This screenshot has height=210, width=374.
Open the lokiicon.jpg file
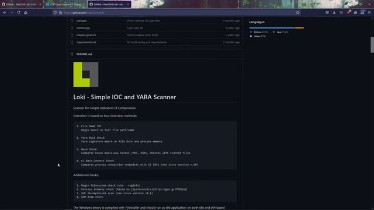[x=83, y=28]
